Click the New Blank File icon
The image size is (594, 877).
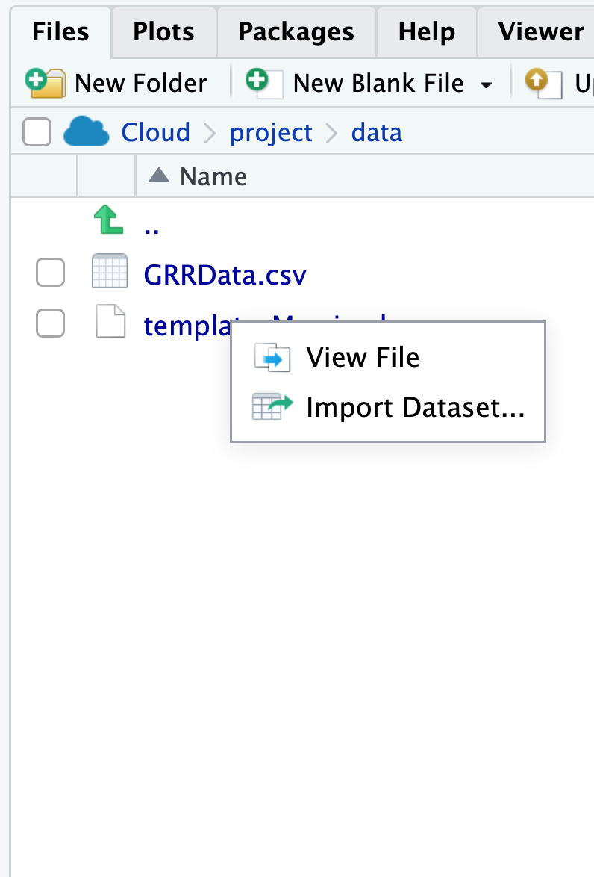pyautogui.click(x=265, y=82)
